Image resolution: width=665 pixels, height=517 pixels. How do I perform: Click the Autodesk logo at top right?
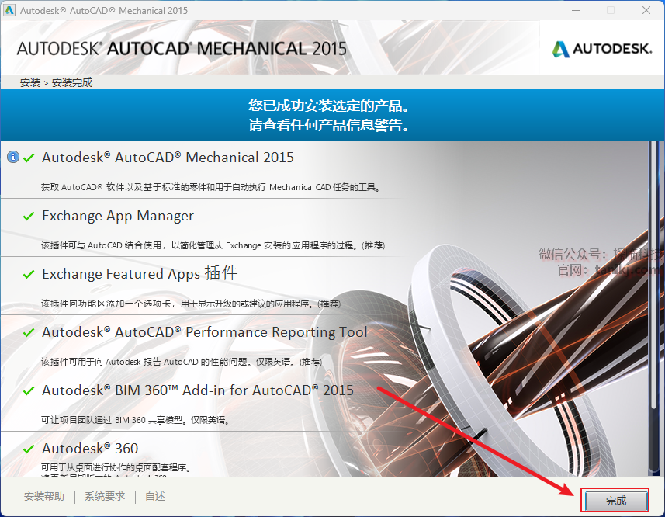(602, 49)
